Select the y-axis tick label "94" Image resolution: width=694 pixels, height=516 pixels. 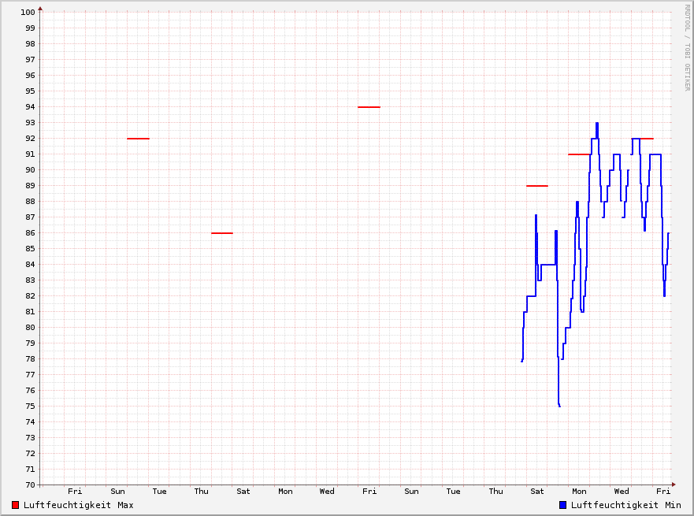tap(30, 107)
